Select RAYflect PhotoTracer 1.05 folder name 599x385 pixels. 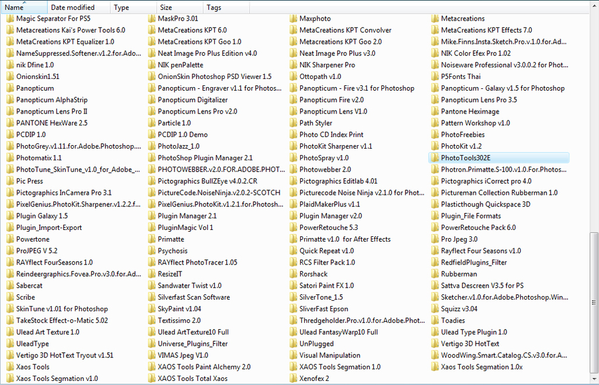pos(198,262)
